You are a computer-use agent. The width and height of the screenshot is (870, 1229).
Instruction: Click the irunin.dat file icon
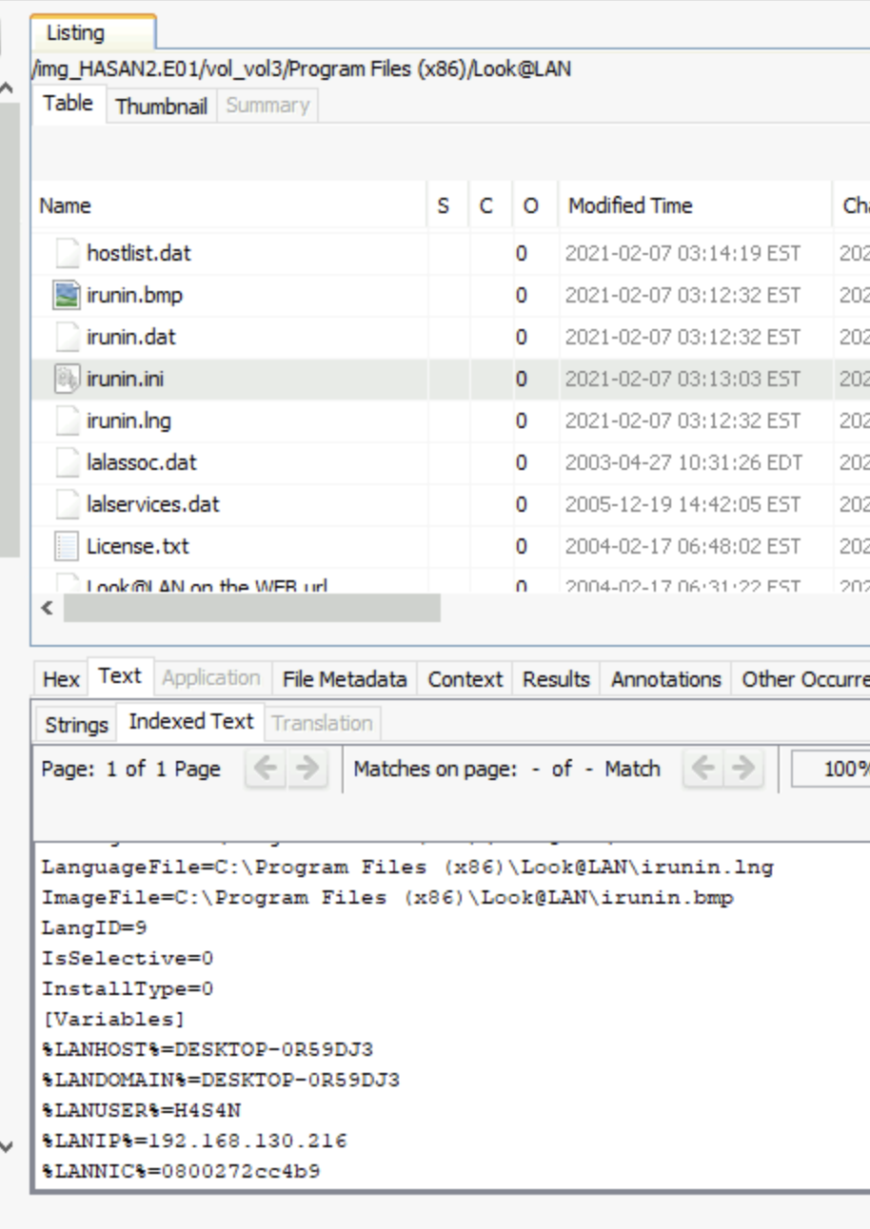pos(67,337)
